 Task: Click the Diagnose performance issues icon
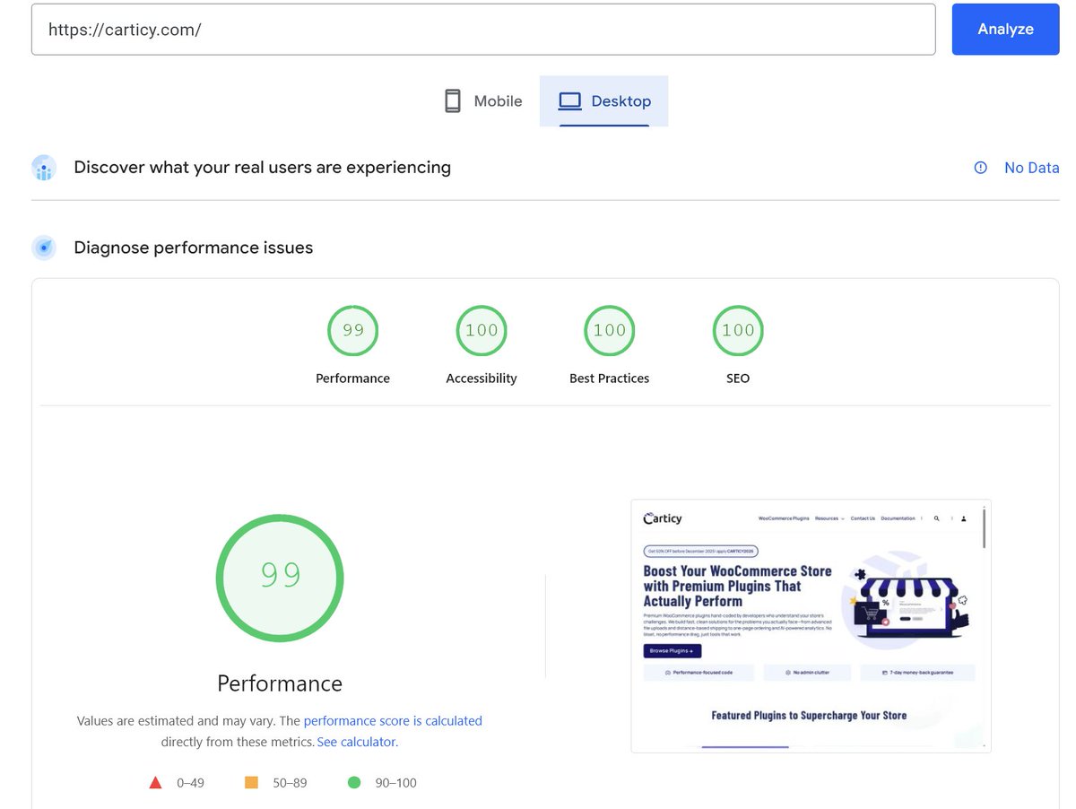coord(44,248)
